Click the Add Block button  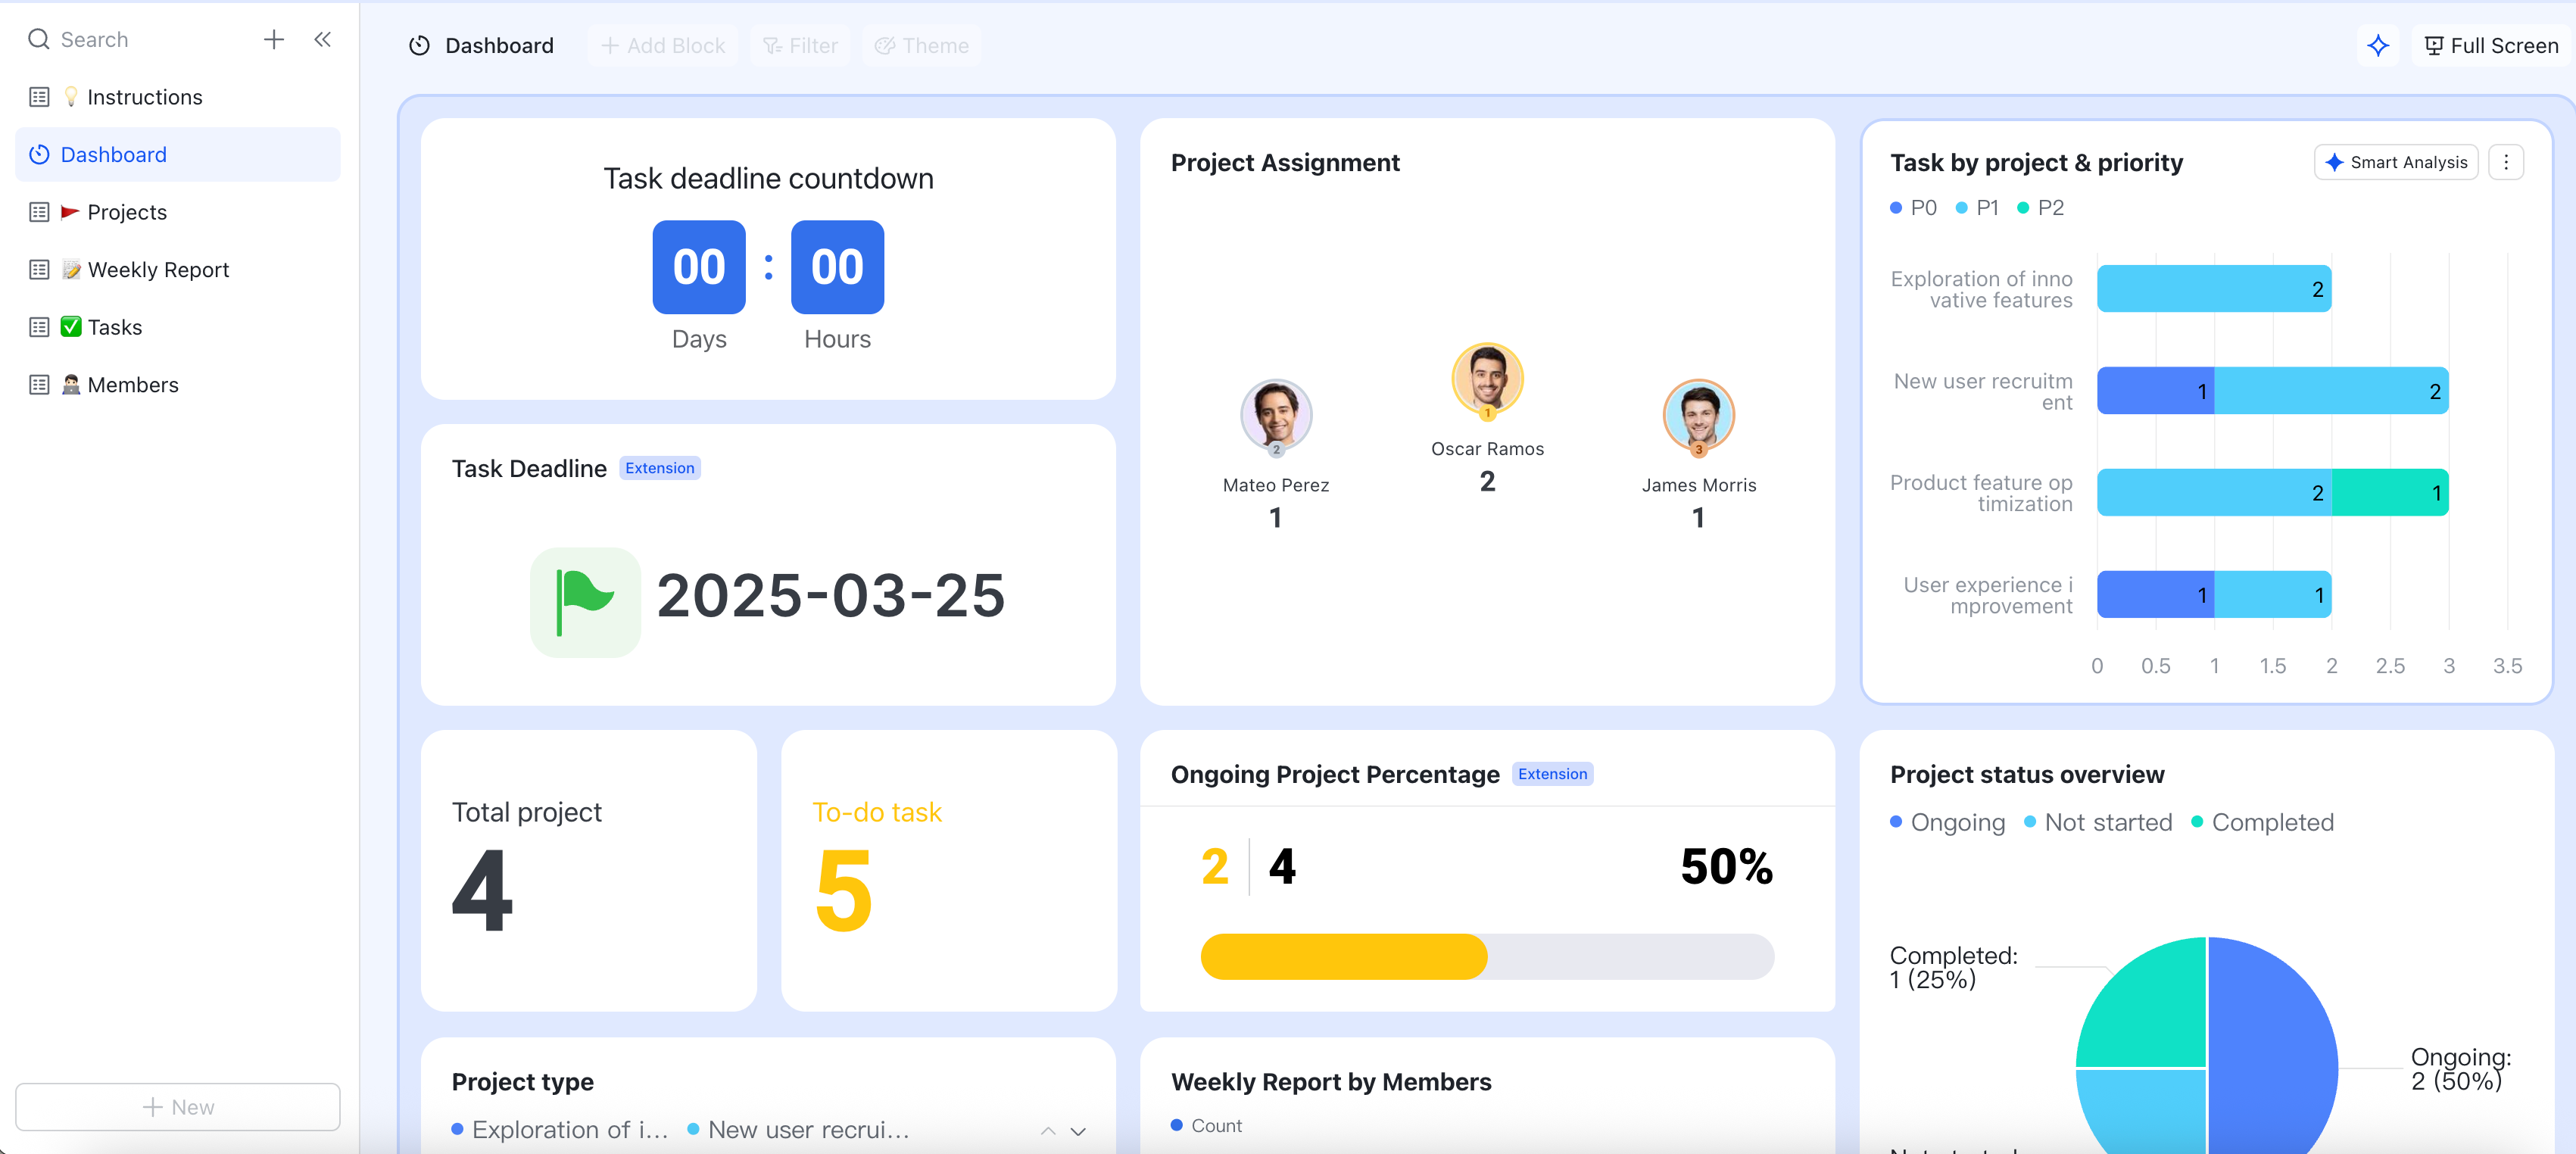[663, 46]
